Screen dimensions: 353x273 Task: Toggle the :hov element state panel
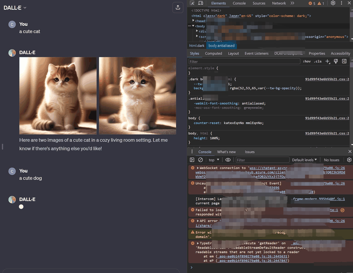(x=307, y=61)
